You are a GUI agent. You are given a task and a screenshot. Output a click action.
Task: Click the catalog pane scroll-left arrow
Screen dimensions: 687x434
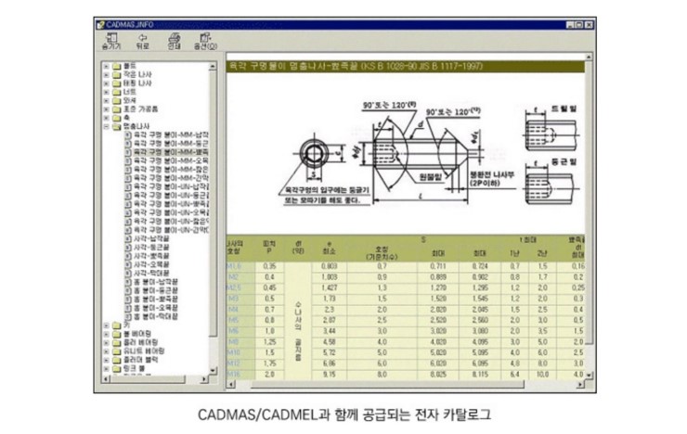coord(231,385)
